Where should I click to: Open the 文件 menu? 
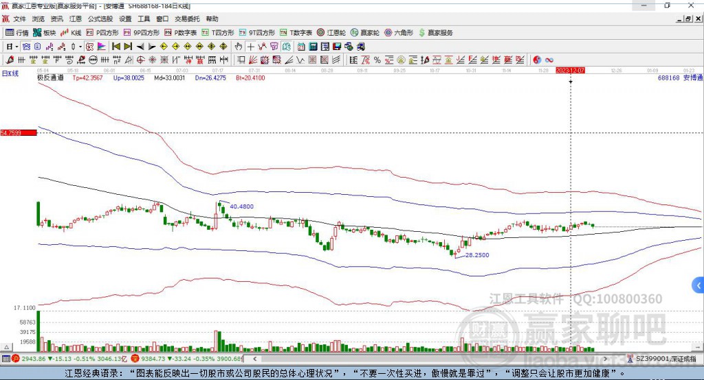(x=19, y=19)
